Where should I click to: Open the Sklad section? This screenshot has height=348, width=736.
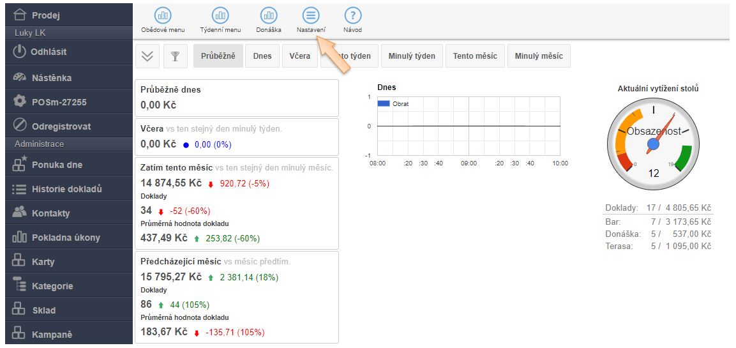(x=43, y=310)
